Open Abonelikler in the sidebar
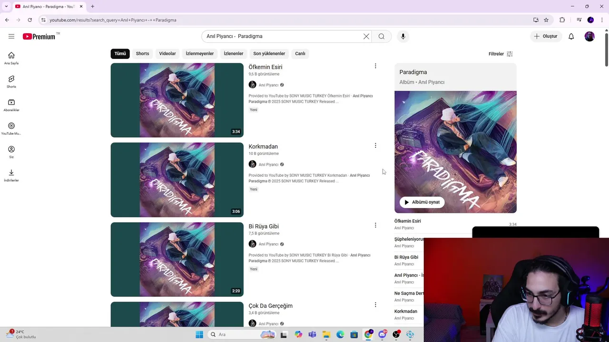 pyautogui.click(x=11, y=105)
